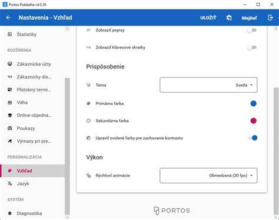Click the Vzhľad palette icon

click(10, 170)
